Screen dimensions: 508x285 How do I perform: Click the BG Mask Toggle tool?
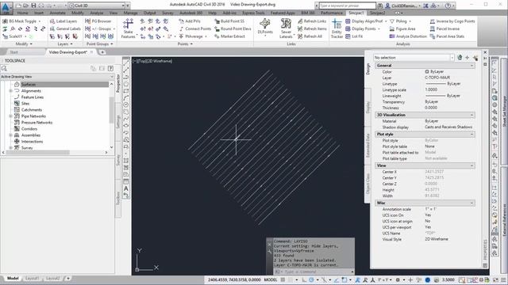(21, 21)
